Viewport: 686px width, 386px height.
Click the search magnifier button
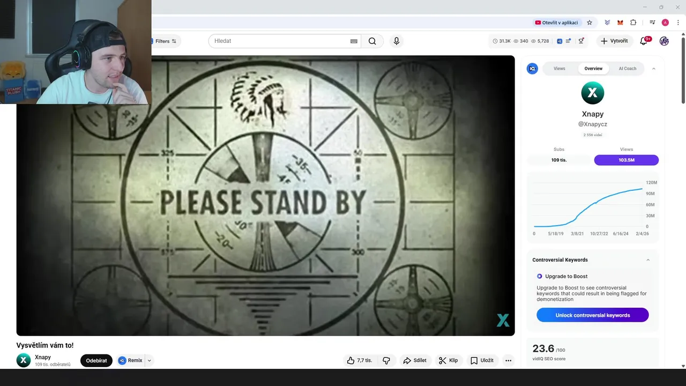372,41
